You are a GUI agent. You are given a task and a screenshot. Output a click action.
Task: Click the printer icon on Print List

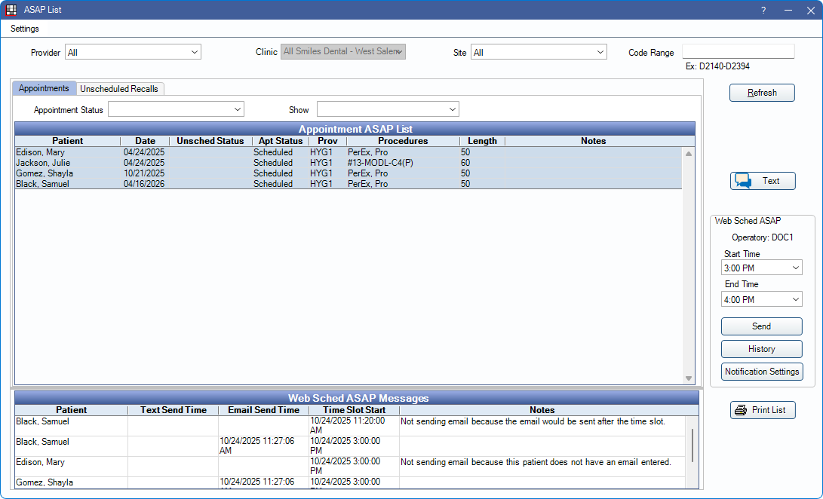(x=741, y=410)
